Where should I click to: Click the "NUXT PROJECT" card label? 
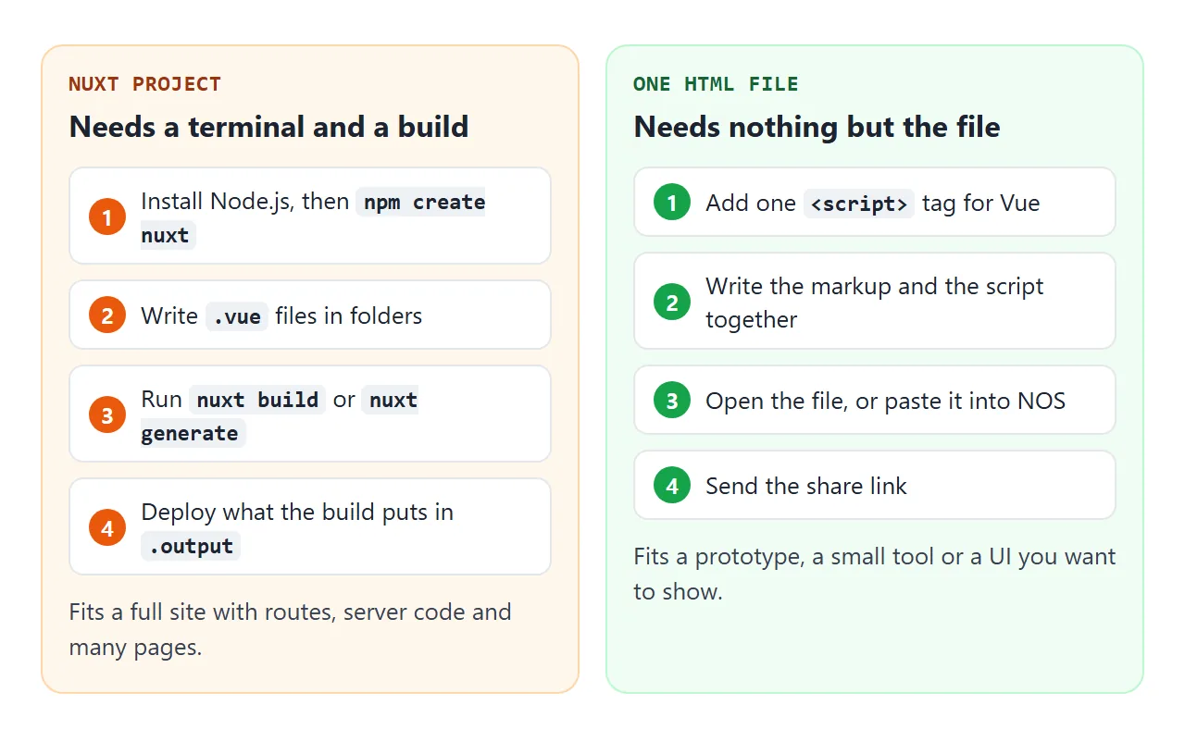(x=145, y=84)
